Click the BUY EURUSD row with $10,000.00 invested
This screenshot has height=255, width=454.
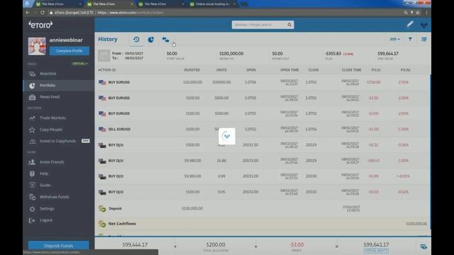pos(262,82)
